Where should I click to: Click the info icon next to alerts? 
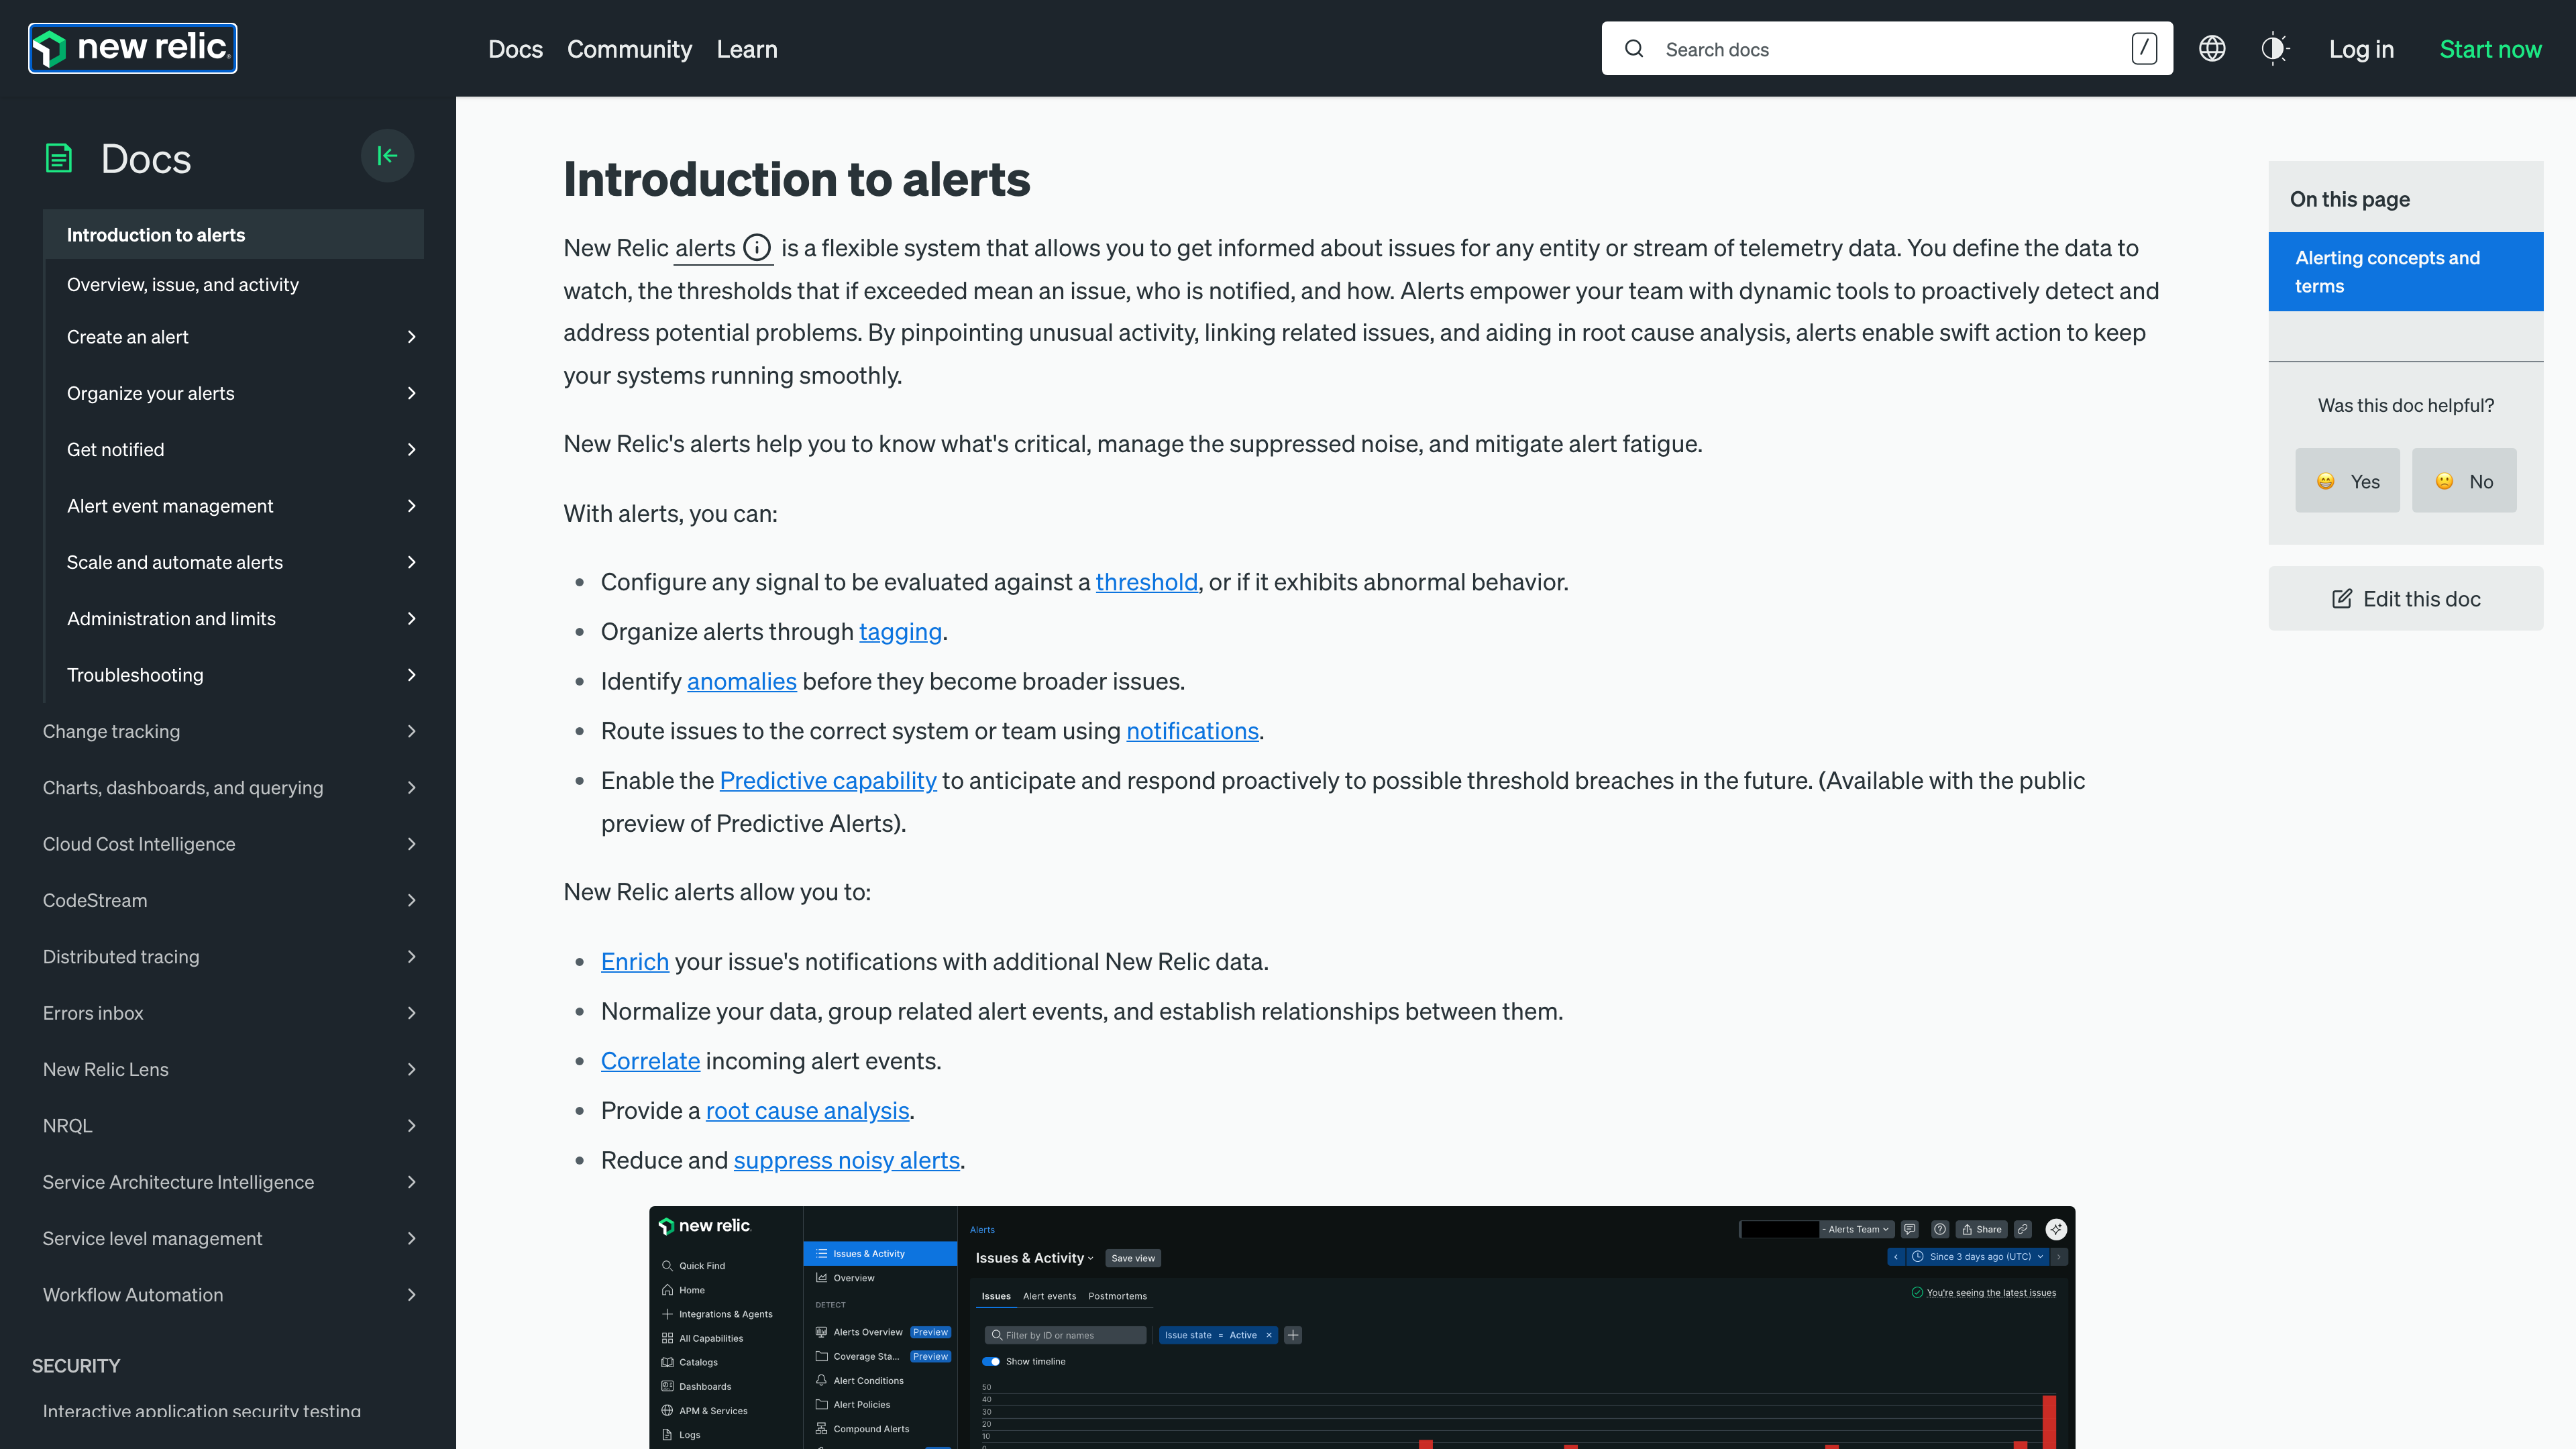(757, 247)
